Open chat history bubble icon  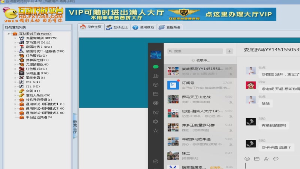click(276, 158)
